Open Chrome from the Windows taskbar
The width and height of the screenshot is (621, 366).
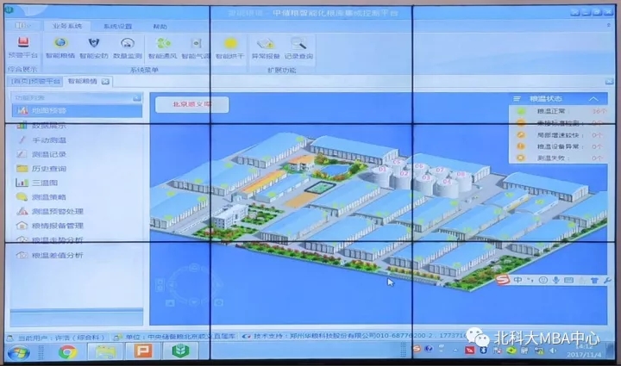pos(66,350)
